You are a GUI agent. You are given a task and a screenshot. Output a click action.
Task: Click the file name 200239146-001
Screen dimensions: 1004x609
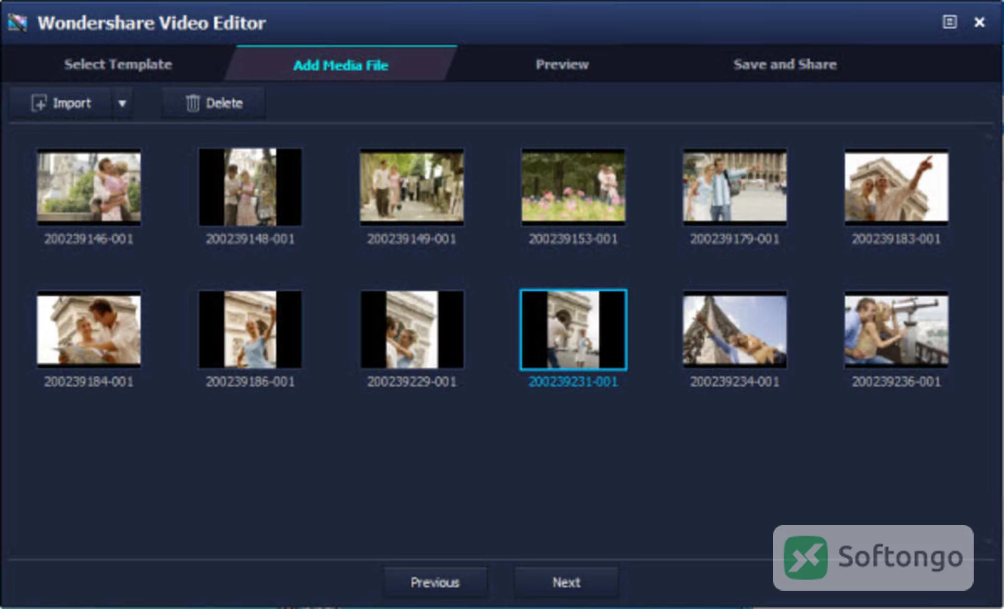click(88, 239)
